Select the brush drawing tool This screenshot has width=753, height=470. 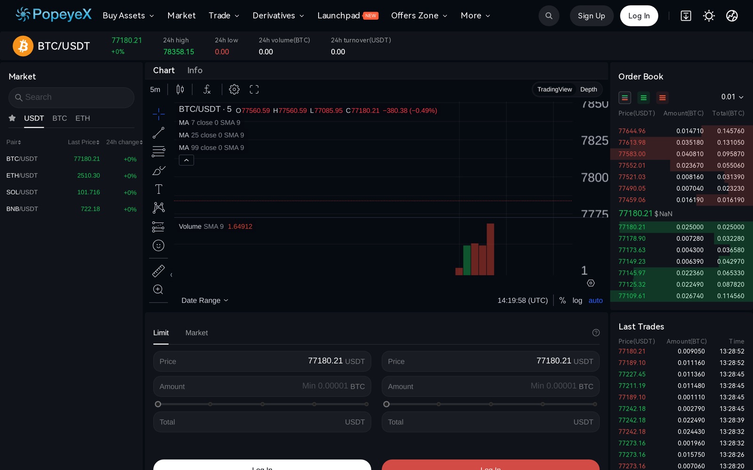[159, 170]
